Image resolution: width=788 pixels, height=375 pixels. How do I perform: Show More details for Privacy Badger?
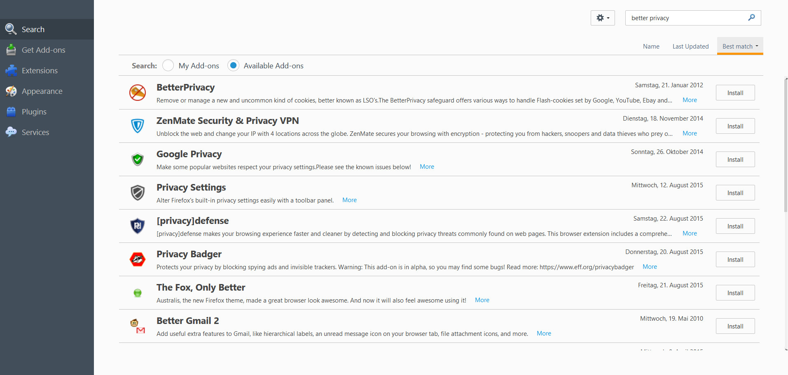(650, 267)
